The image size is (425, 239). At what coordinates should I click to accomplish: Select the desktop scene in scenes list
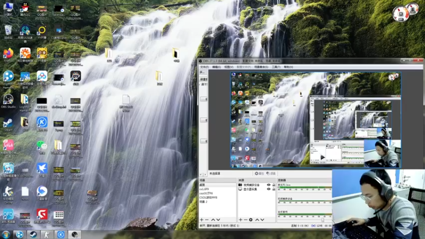(x=217, y=185)
